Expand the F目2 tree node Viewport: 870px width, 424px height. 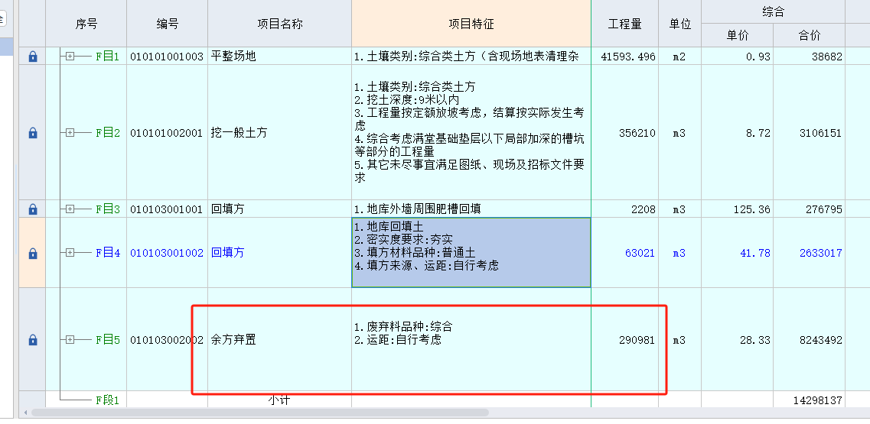tap(70, 133)
